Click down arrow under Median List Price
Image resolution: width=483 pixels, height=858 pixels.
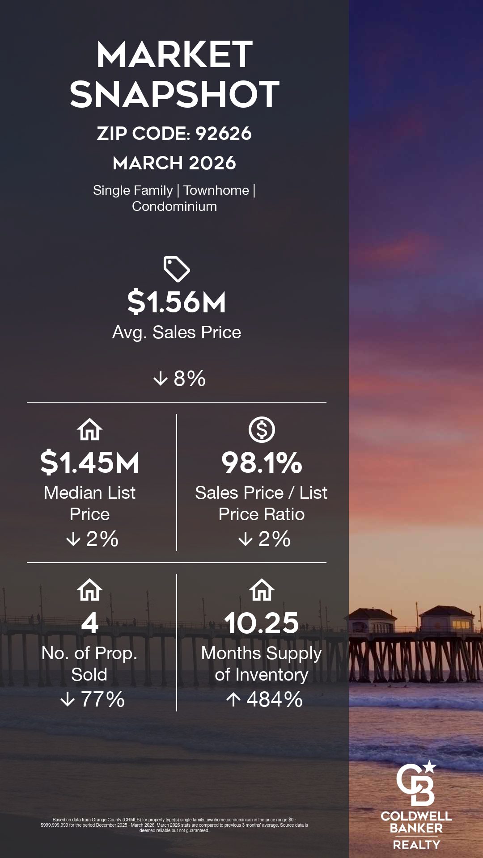[x=73, y=539]
